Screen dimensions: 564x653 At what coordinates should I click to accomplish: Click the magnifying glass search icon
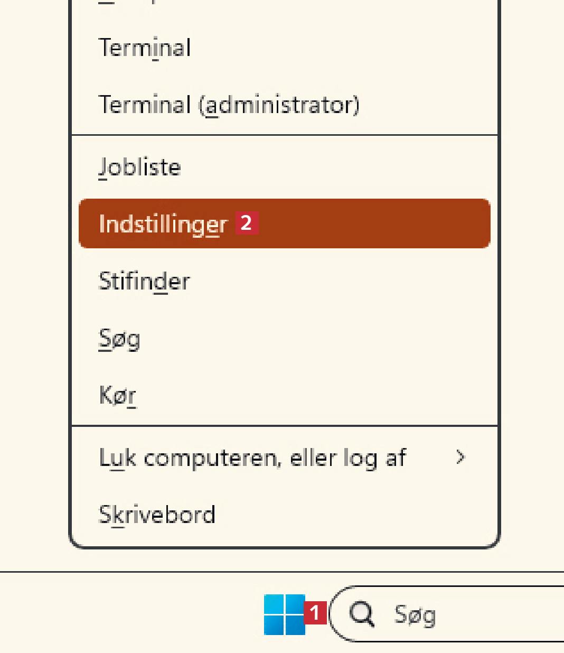pyautogui.click(x=362, y=614)
